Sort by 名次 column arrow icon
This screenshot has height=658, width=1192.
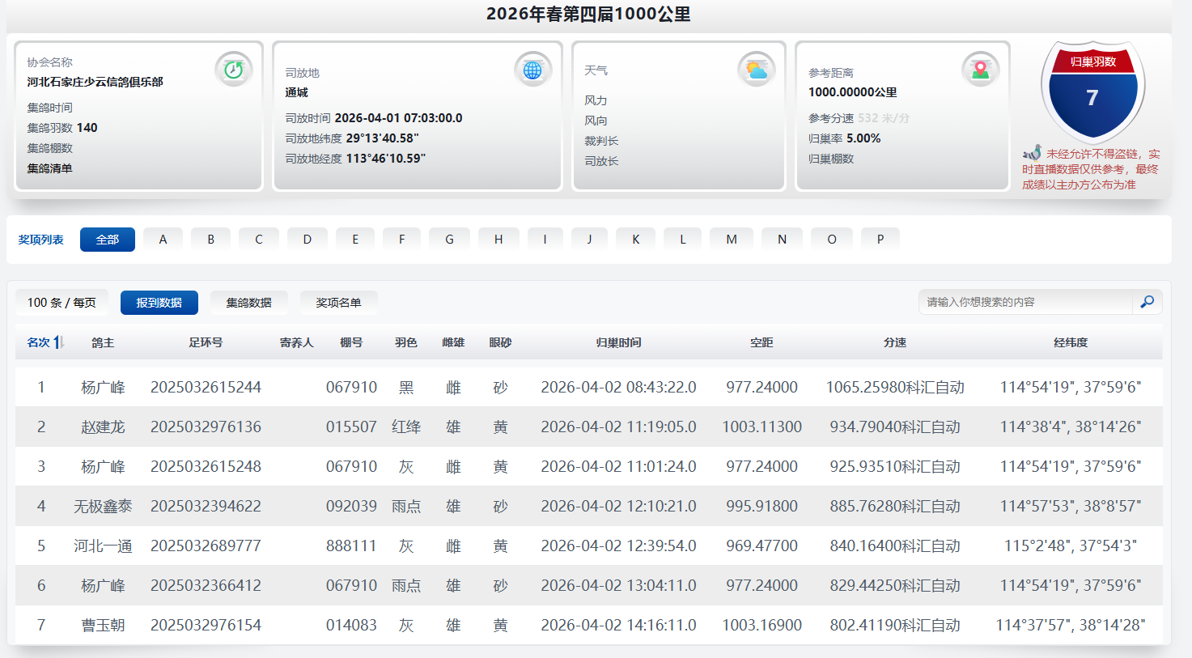pos(58,342)
